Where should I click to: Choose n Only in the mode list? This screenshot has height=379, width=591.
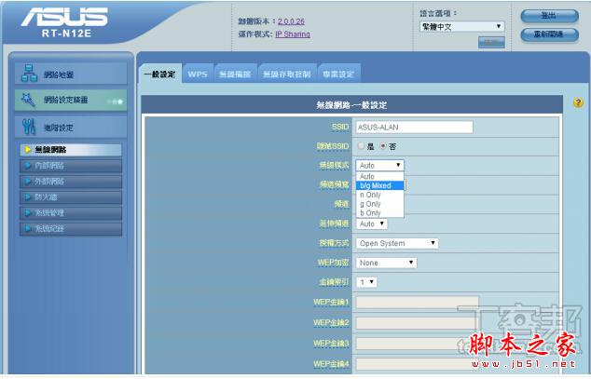(x=380, y=195)
